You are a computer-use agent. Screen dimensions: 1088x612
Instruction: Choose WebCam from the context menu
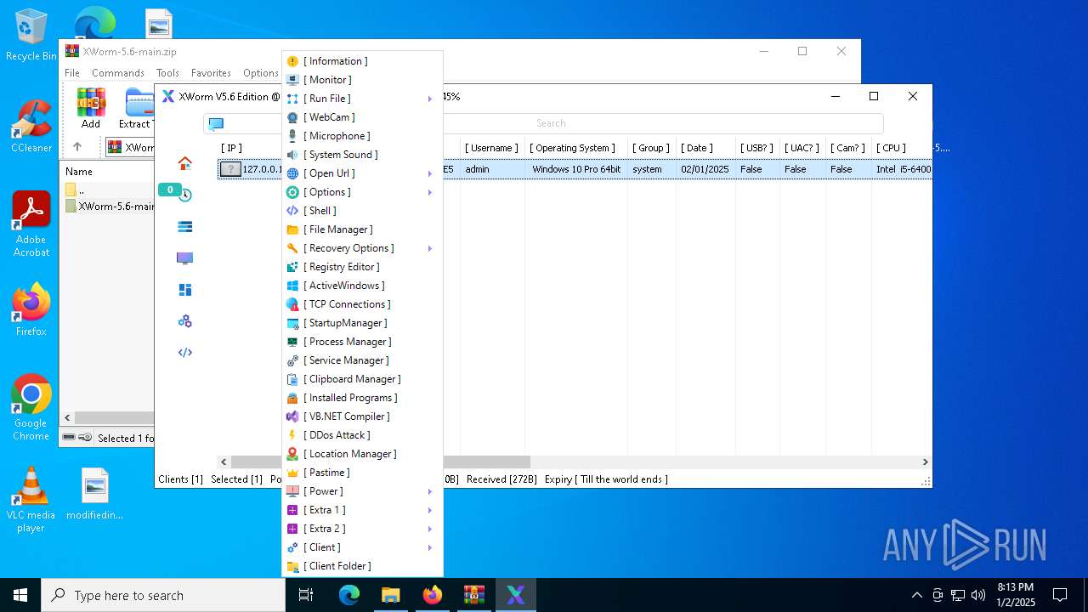(362, 117)
